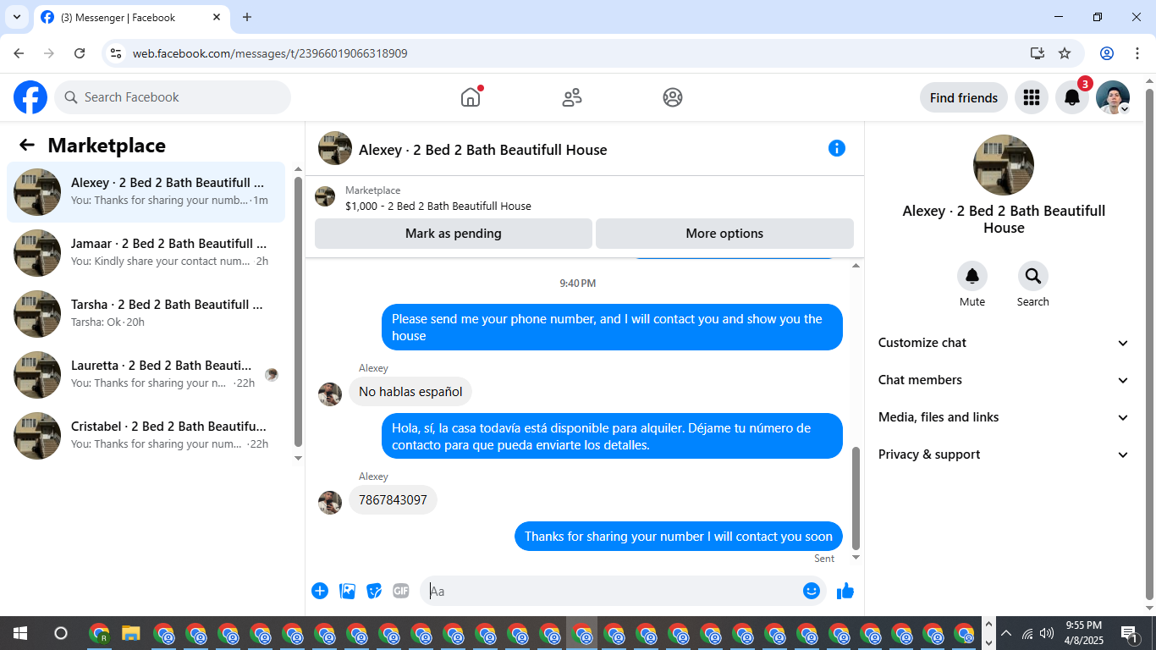The image size is (1156, 650).
Task: Open the volume control in system tray
Action: [x=1047, y=633]
